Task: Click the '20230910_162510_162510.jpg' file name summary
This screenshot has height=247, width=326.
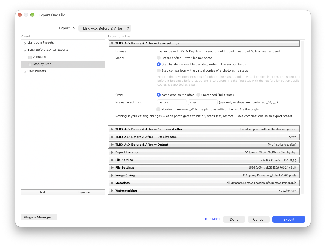Action: coord(278,160)
